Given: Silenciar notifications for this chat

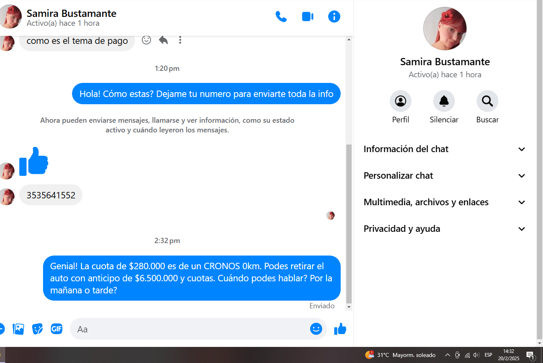Looking at the screenshot, I should click(444, 107).
